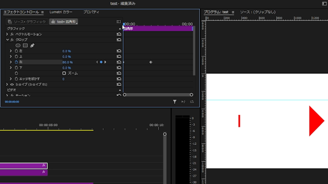Collapse the グラフィック section arrow
This screenshot has width=328, height=184.
pos(120,28)
